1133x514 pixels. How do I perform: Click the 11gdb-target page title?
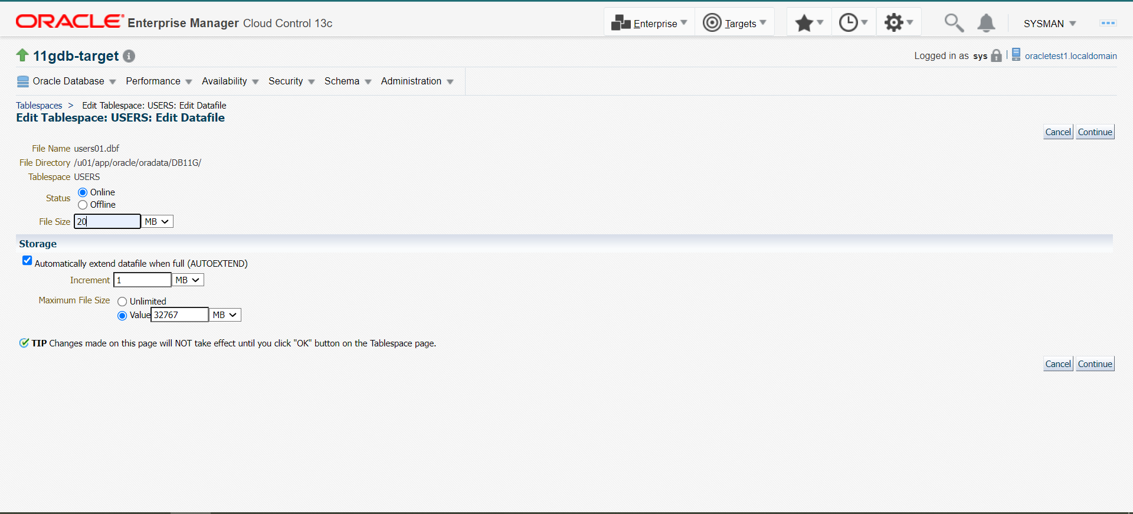[76, 56]
